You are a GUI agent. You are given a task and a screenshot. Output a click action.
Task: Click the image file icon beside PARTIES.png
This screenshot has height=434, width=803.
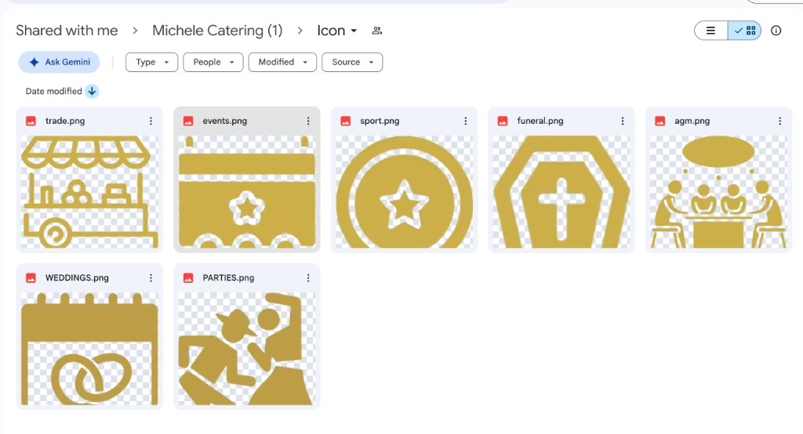tap(188, 277)
